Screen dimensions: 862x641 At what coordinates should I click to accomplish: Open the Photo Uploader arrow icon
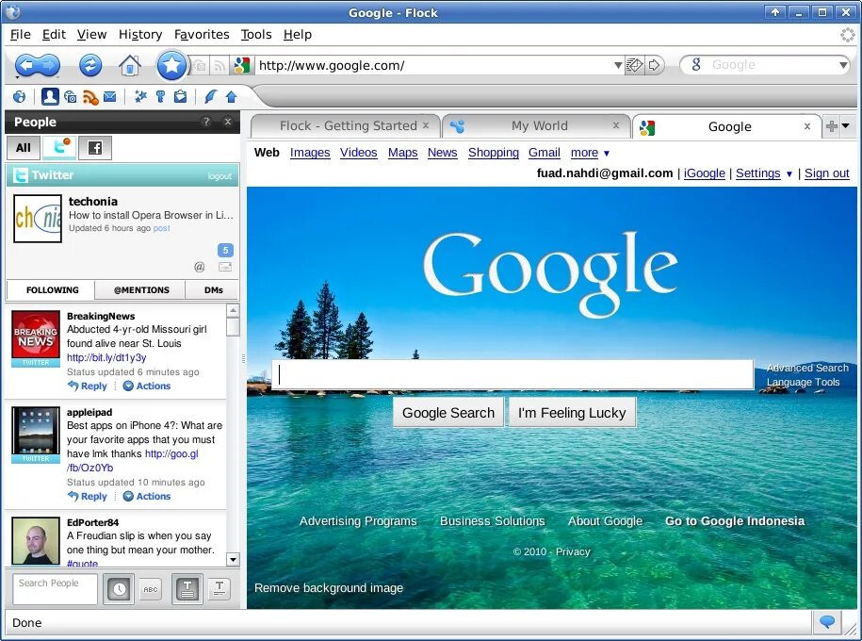(x=232, y=97)
